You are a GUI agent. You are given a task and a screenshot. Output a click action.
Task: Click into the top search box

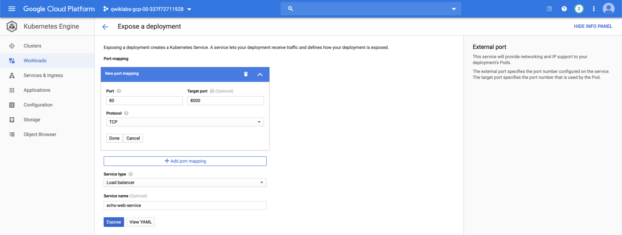point(371,9)
